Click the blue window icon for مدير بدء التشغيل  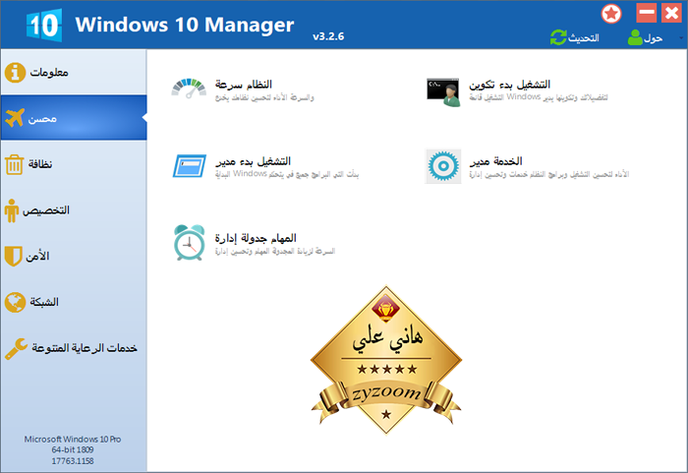pyautogui.click(x=190, y=165)
